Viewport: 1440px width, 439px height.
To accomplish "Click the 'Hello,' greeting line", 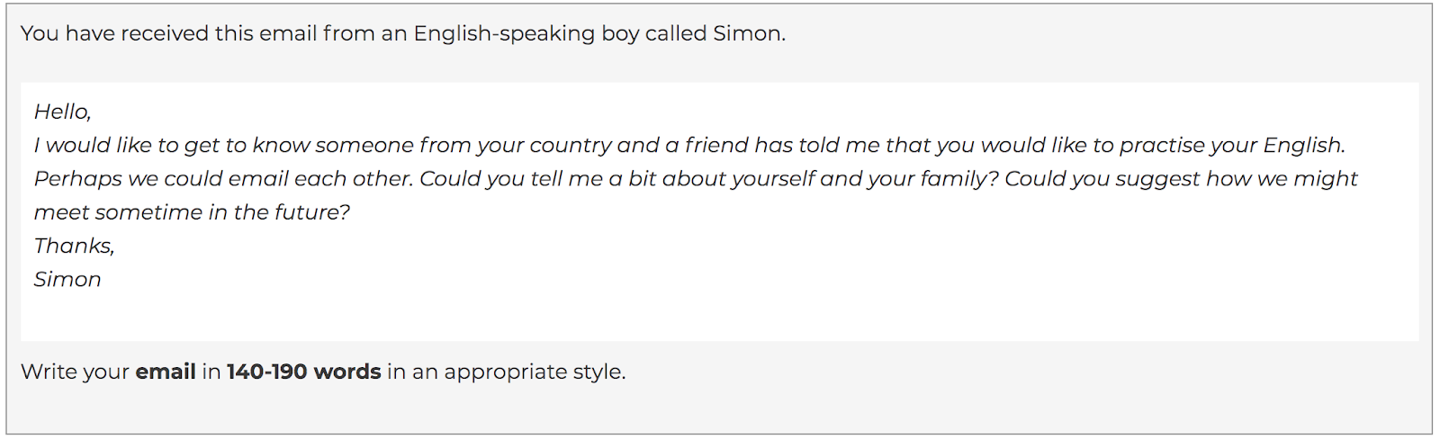I will pyautogui.click(x=62, y=112).
